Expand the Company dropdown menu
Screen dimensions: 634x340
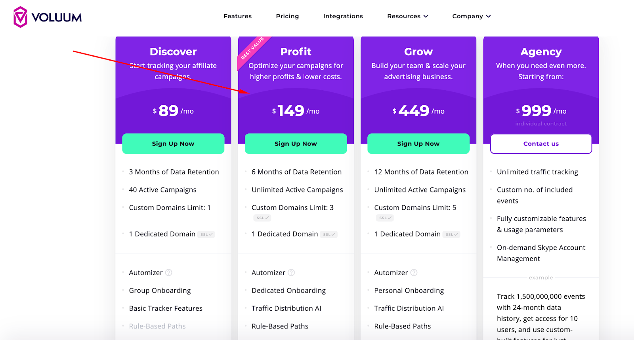[472, 16]
